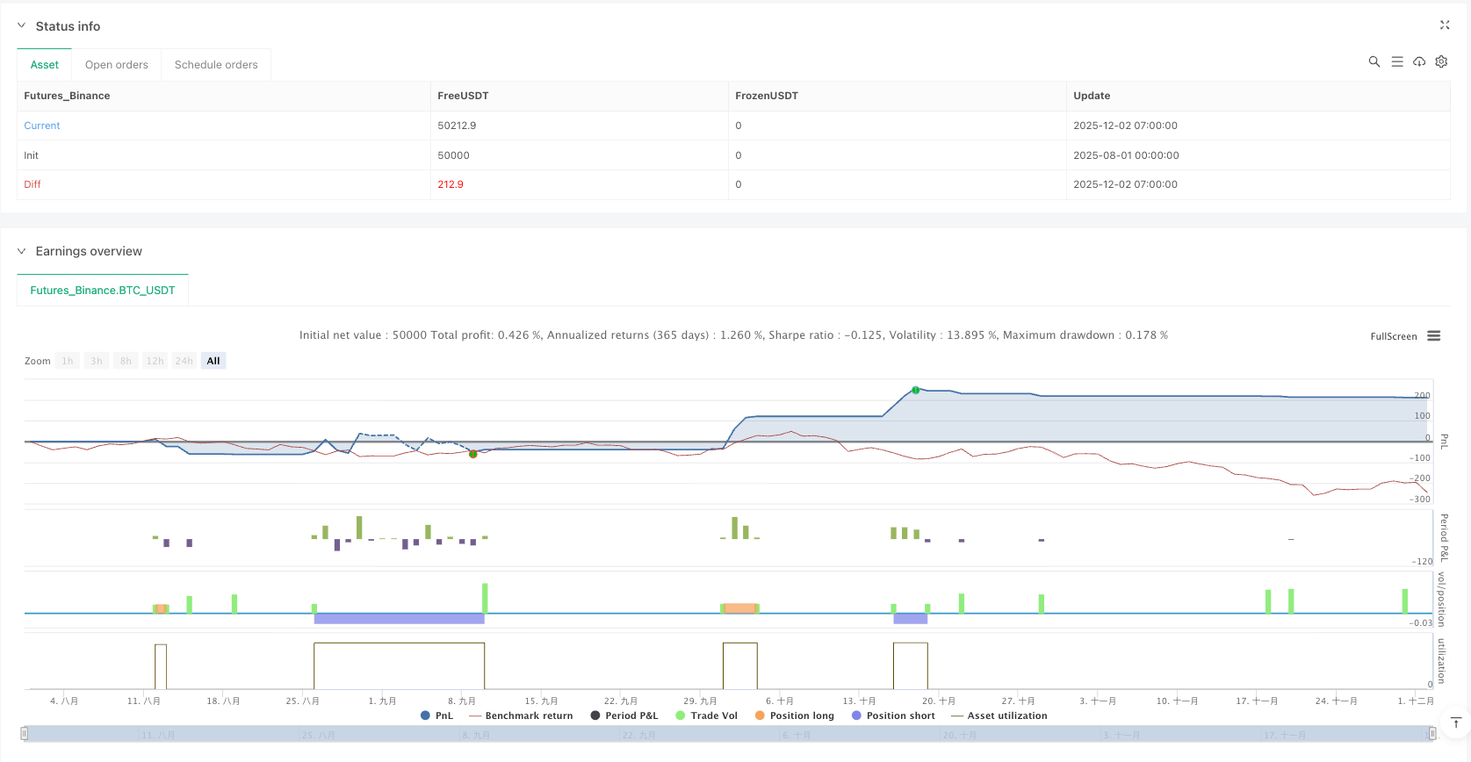Select the Futures_Binance.BTC_USDT tab

103,291
